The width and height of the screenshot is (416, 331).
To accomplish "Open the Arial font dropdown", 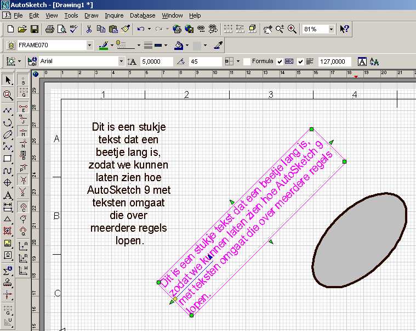I will point(121,61).
